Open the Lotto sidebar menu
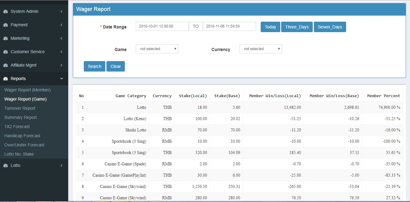Image resolution: width=410 pixels, height=202 pixels. [x=34, y=165]
